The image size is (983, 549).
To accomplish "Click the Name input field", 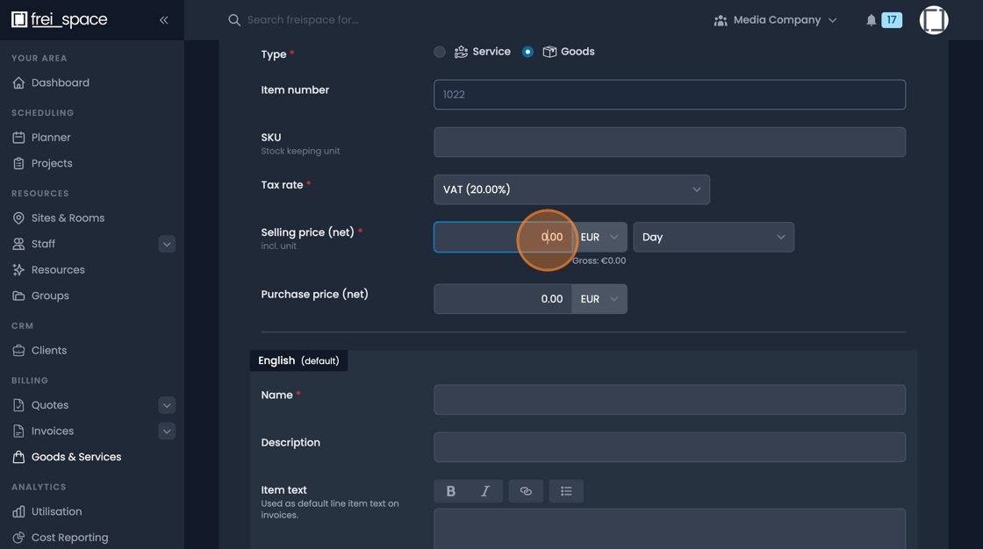I will point(669,400).
